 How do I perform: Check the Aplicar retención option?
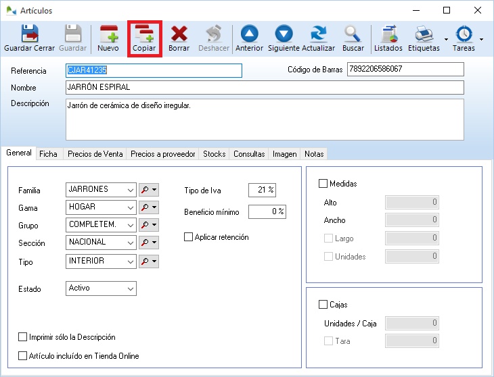coord(189,237)
